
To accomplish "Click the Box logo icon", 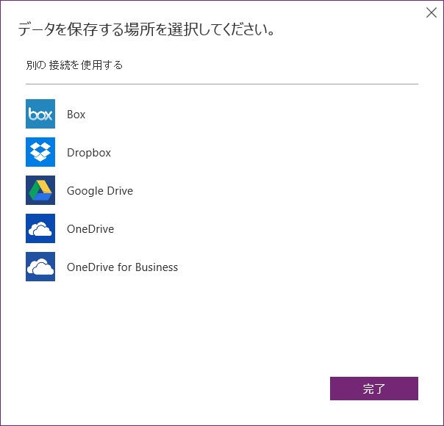I will [40, 114].
